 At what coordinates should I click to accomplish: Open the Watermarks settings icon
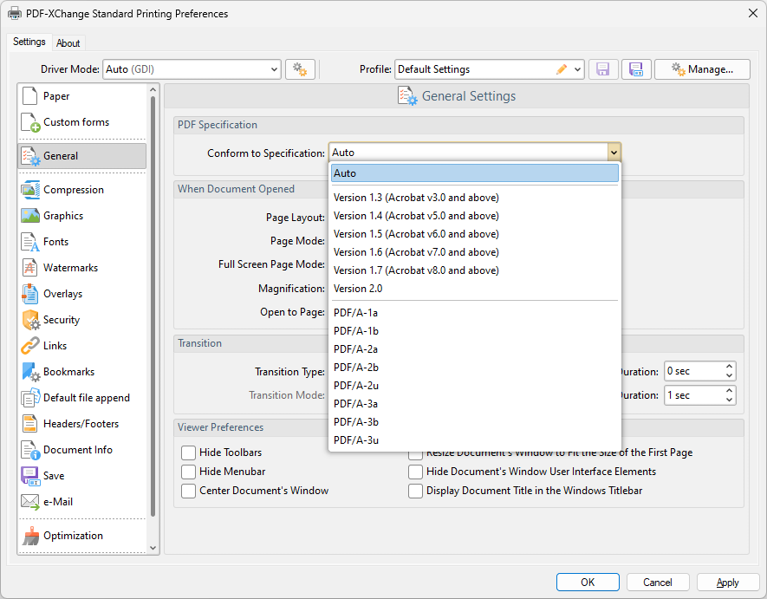(x=30, y=268)
